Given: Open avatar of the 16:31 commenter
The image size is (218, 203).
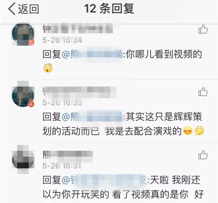Looking at the screenshot, I should coord(23,160).
